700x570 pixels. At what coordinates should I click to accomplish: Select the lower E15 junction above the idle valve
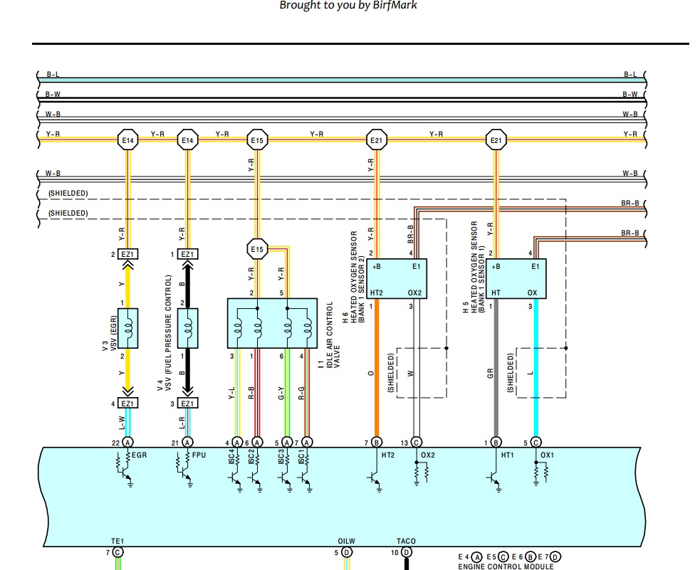[x=257, y=249]
